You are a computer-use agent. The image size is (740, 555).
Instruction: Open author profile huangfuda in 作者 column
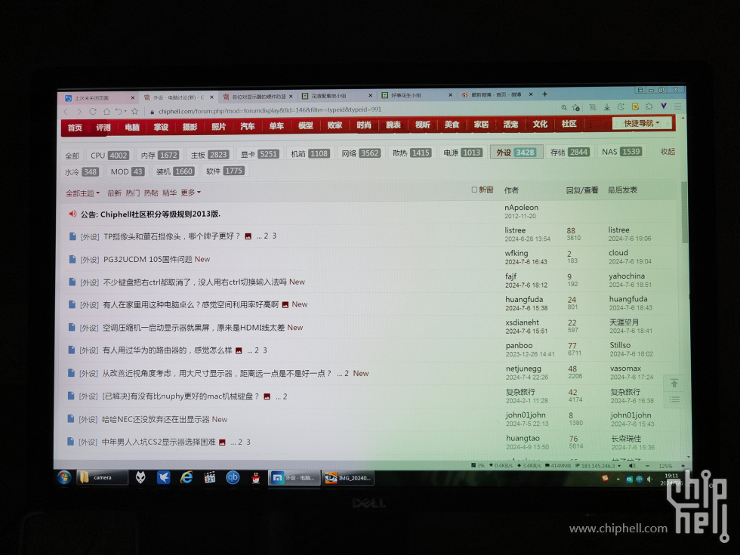[524, 299]
